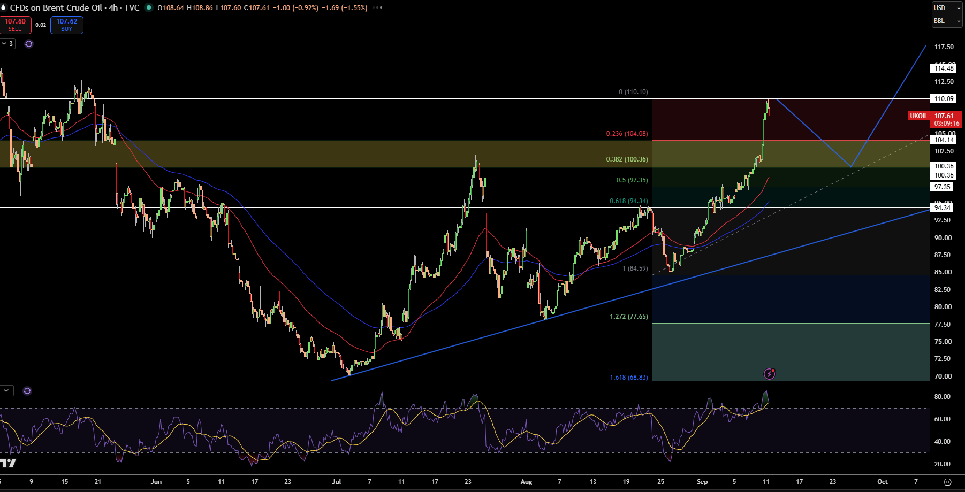
Task: Click the current price 107.61 label
Action: (944, 116)
